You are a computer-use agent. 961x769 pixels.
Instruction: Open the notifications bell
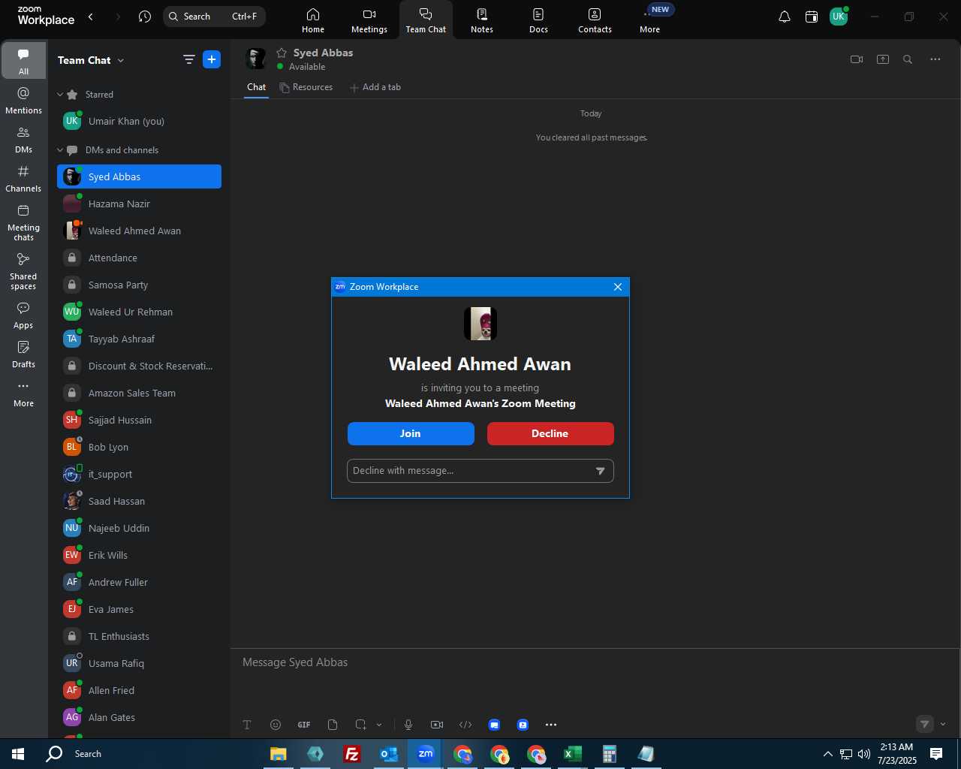tap(785, 17)
